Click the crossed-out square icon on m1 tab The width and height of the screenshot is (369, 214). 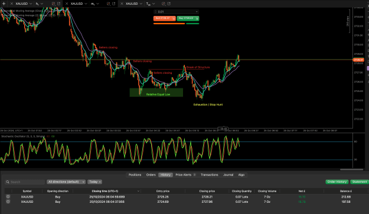[x=108, y=4]
